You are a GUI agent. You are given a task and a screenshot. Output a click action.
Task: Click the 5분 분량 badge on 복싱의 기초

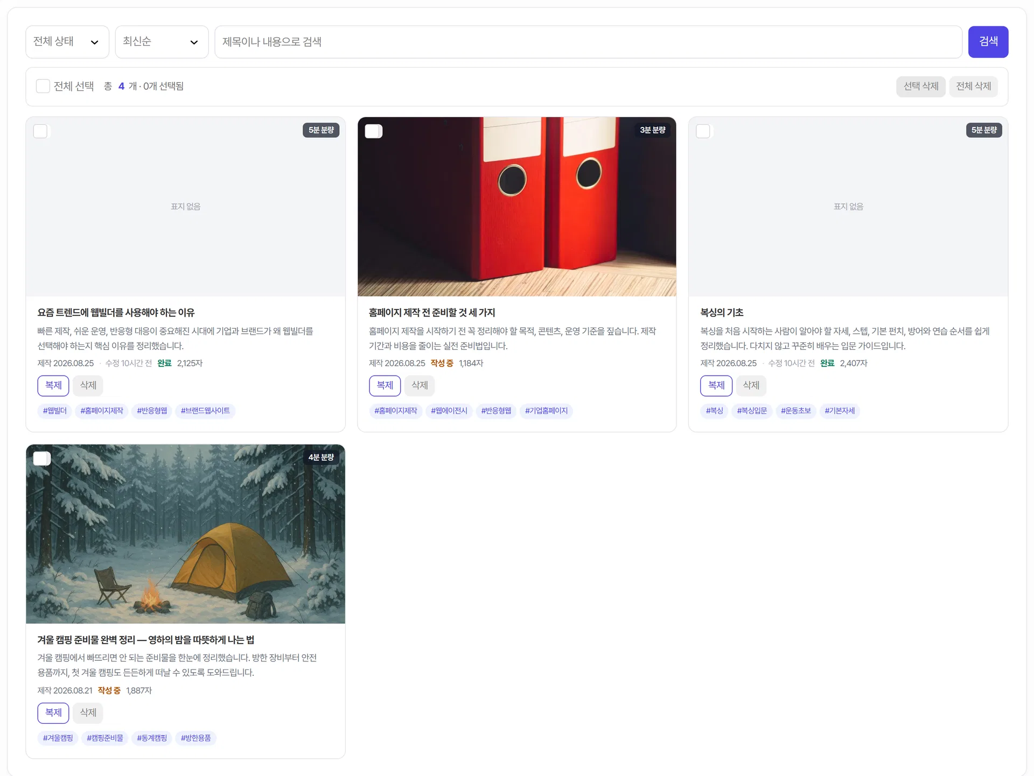click(x=984, y=130)
